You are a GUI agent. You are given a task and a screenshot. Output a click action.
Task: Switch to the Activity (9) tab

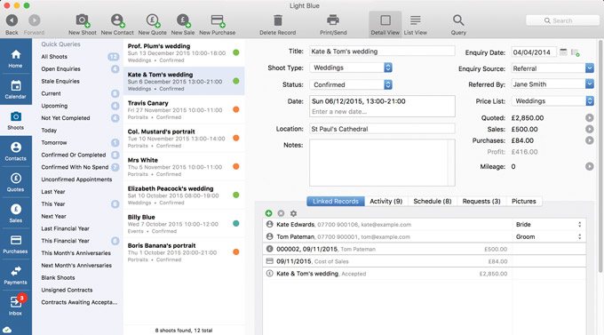pos(386,201)
